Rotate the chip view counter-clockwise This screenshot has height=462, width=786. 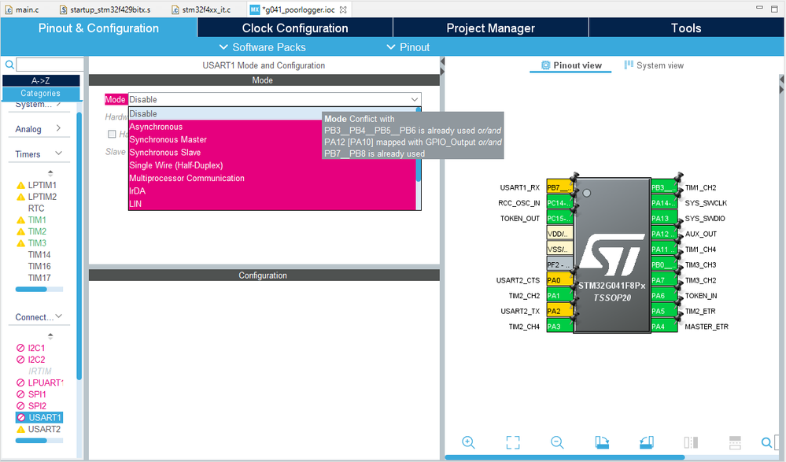click(647, 442)
